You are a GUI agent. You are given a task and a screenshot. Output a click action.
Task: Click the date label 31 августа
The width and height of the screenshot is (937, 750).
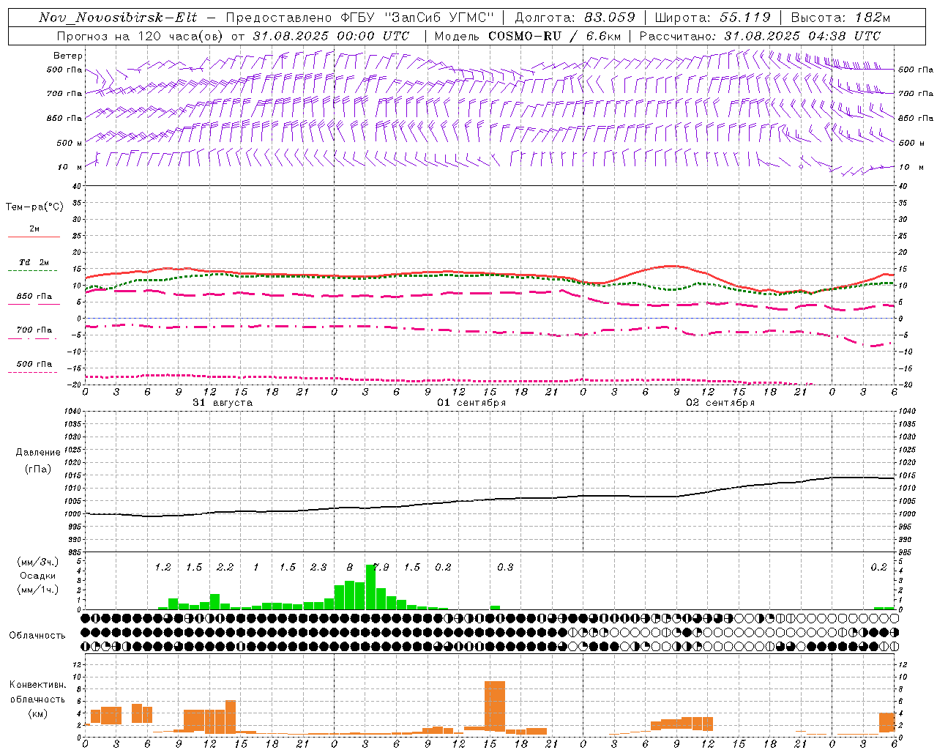223,403
